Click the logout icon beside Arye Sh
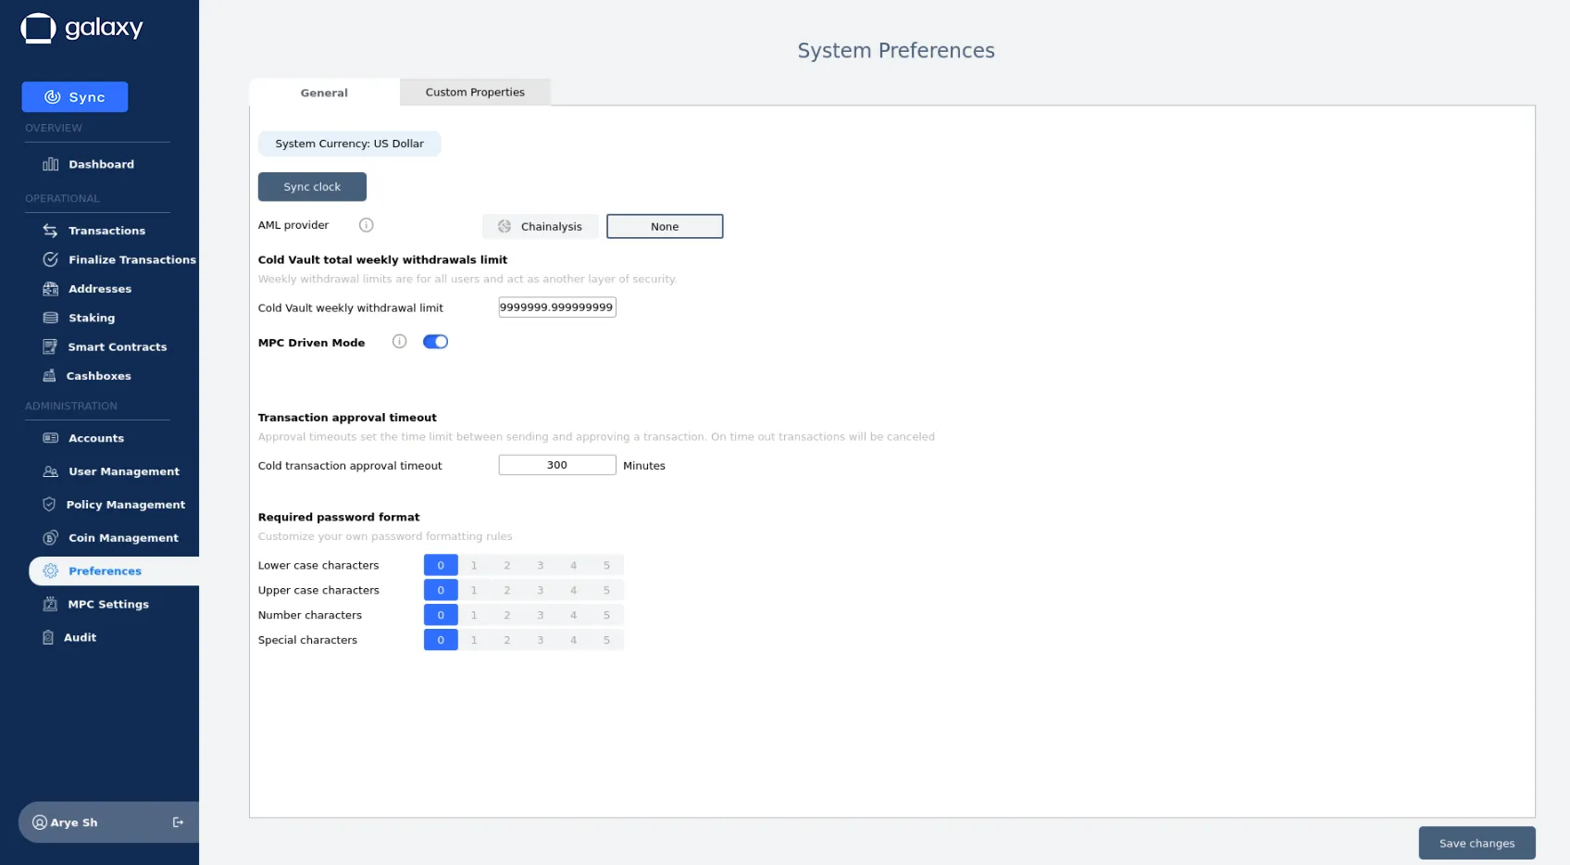The width and height of the screenshot is (1570, 865). pos(178,822)
